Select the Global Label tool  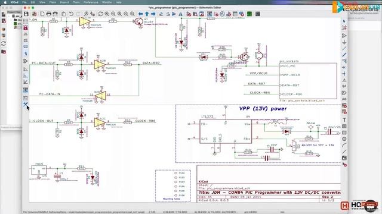coord(344,93)
